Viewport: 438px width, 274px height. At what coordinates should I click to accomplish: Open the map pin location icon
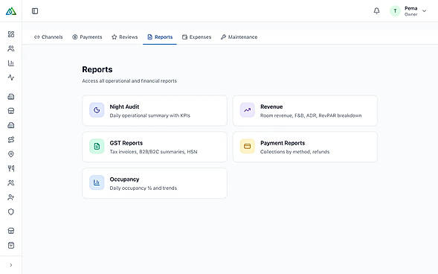point(11,154)
